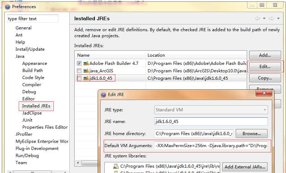Uncheck the Adobe Flash Builder 4.7 checkbox

(x=79, y=63)
